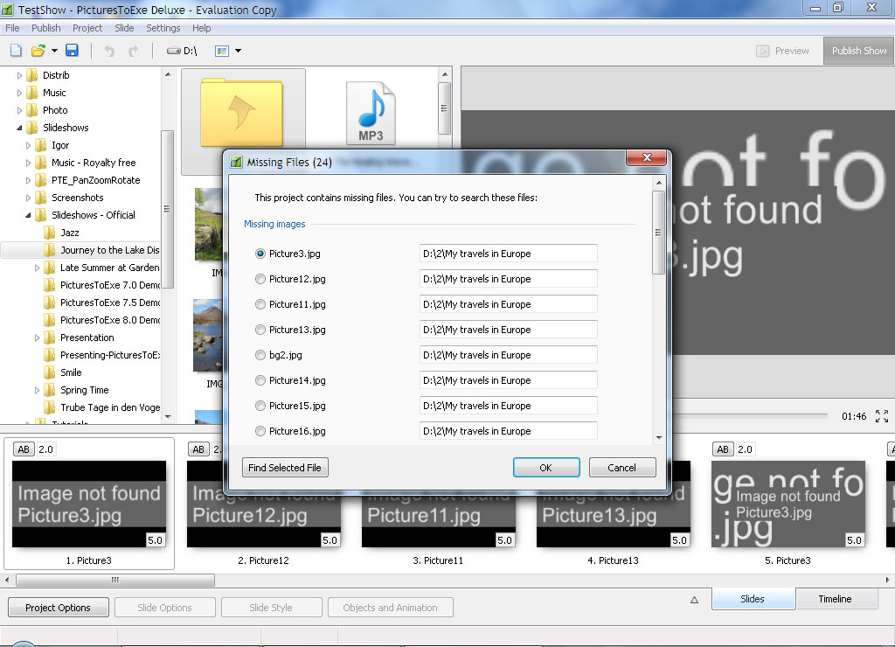Viewport: 895px width, 647px height.
Task: Click path field for bg2.jpg
Action: [x=508, y=355]
